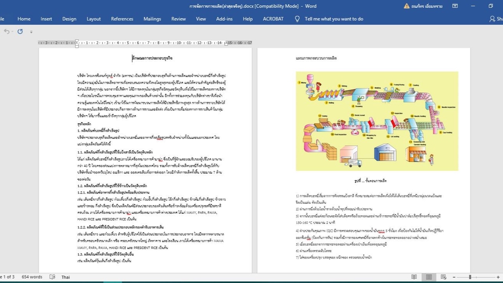Image resolution: width=503 pixels, height=283 pixels.
Task: Click the heading text above the diagram
Action: pos(316,58)
